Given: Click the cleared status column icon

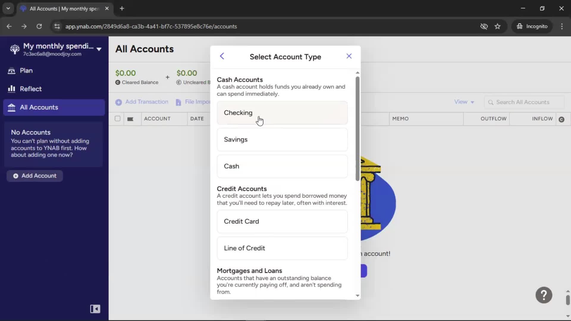Looking at the screenshot, I should (561, 119).
